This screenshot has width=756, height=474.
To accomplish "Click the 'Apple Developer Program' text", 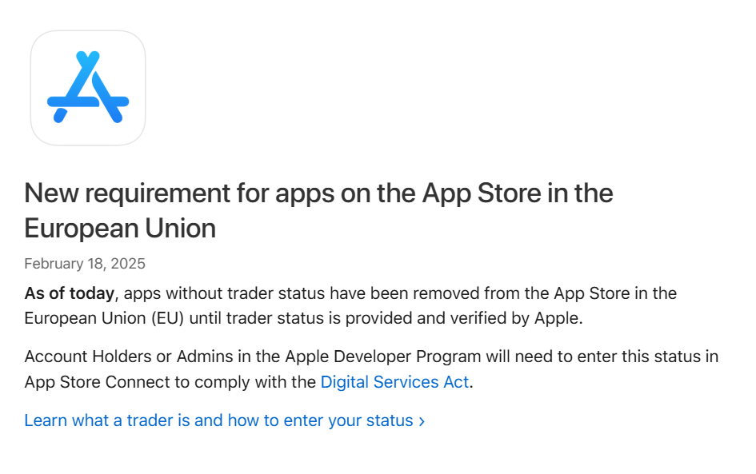I will pos(383,356).
